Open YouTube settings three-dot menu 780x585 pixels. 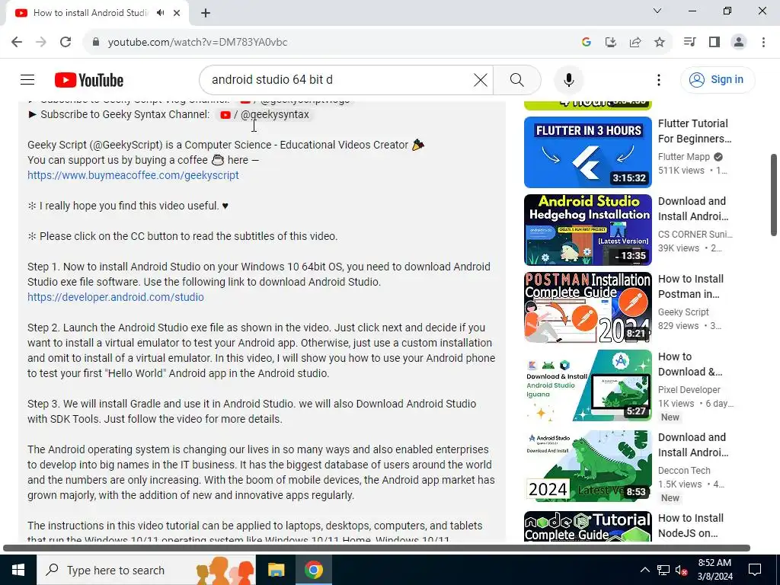[x=659, y=79]
